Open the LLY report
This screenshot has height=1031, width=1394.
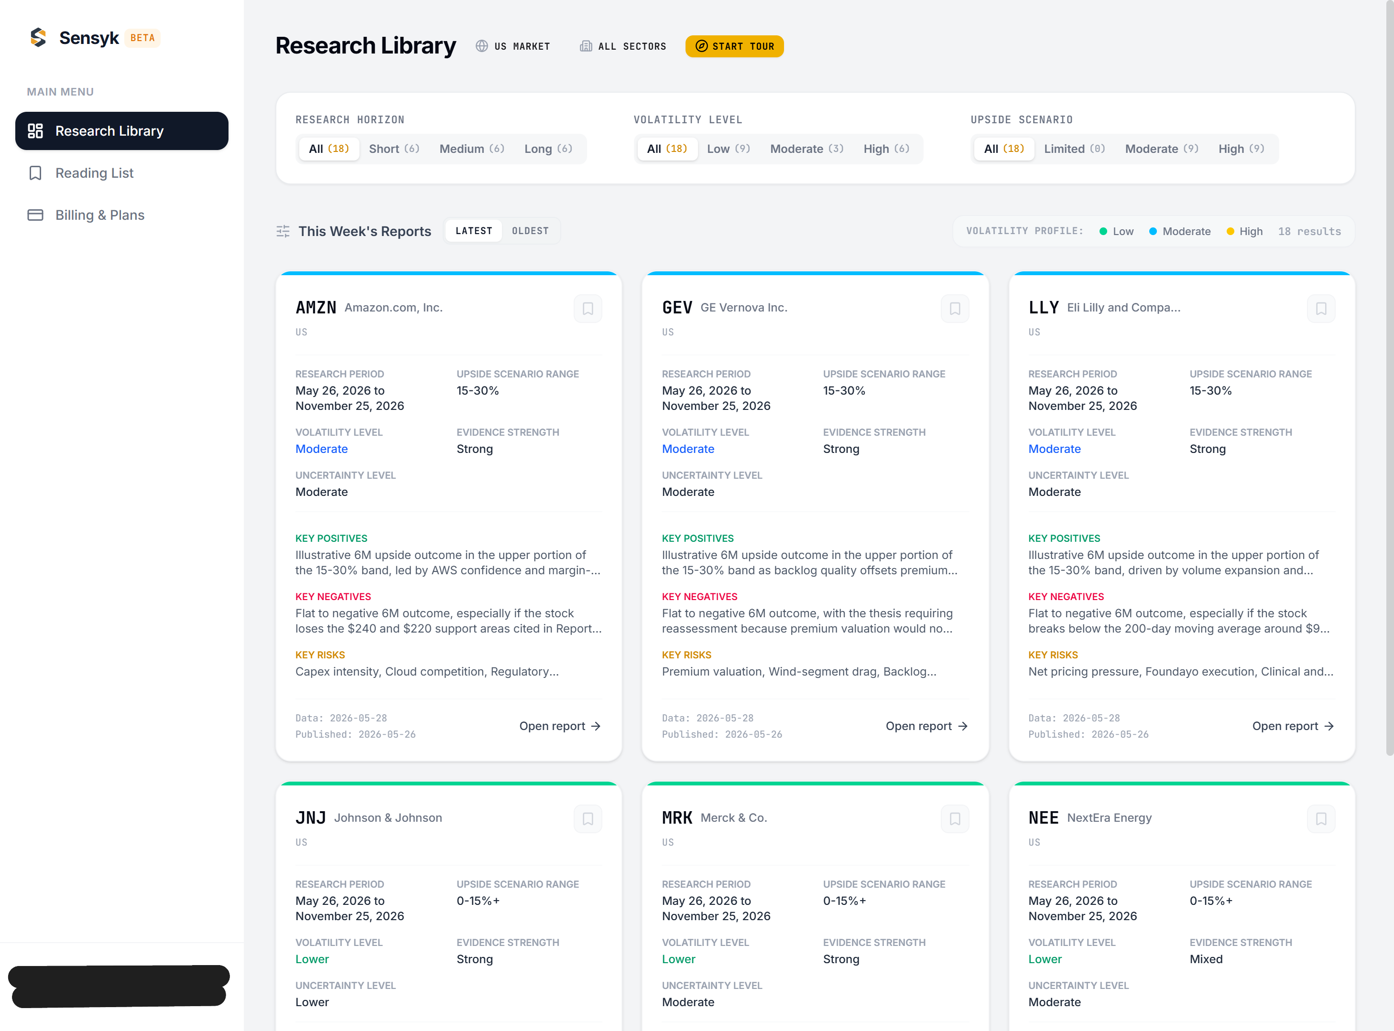pyautogui.click(x=1294, y=726)
